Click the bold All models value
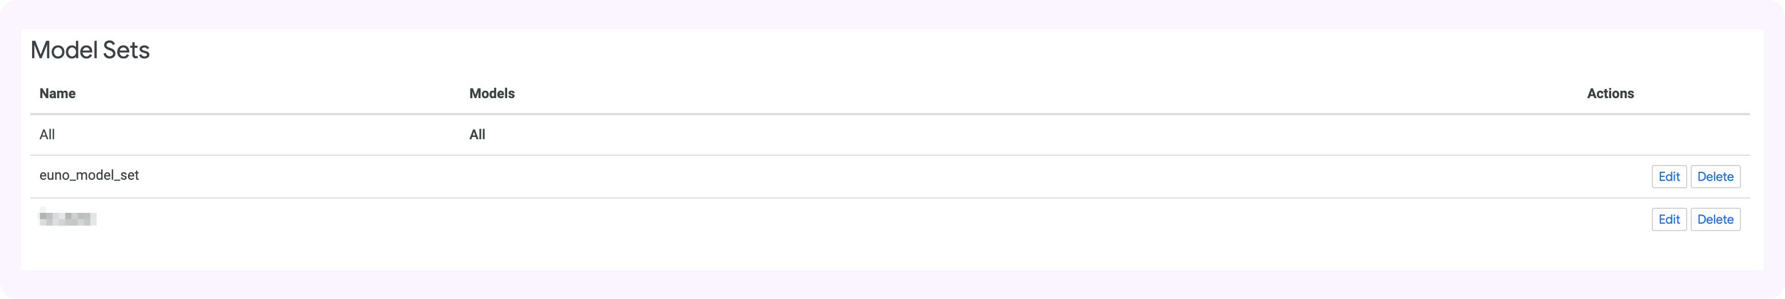 click(x=477, y=134)
